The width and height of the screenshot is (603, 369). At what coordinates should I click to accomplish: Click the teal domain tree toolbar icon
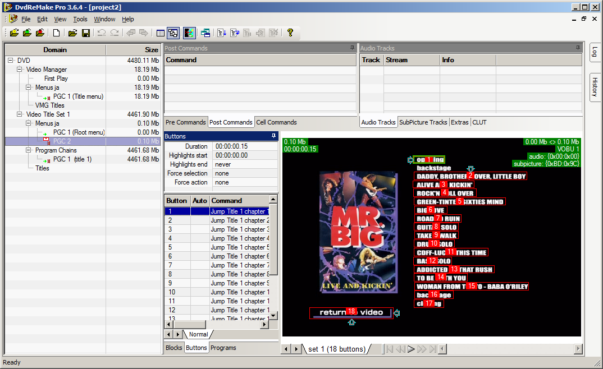pos(205,33)
